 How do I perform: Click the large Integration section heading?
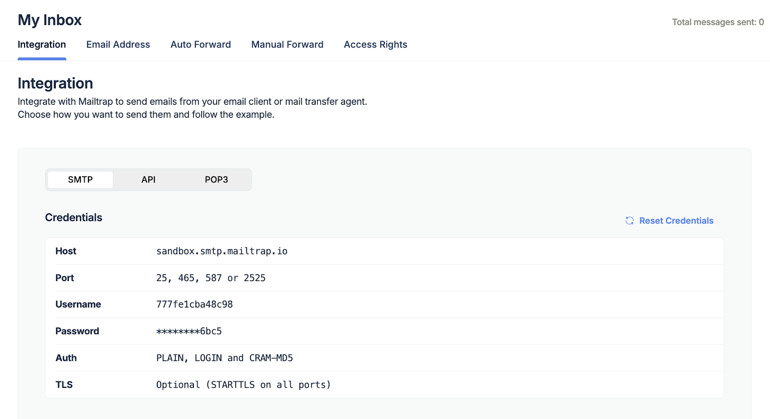(x=55, y=84)
